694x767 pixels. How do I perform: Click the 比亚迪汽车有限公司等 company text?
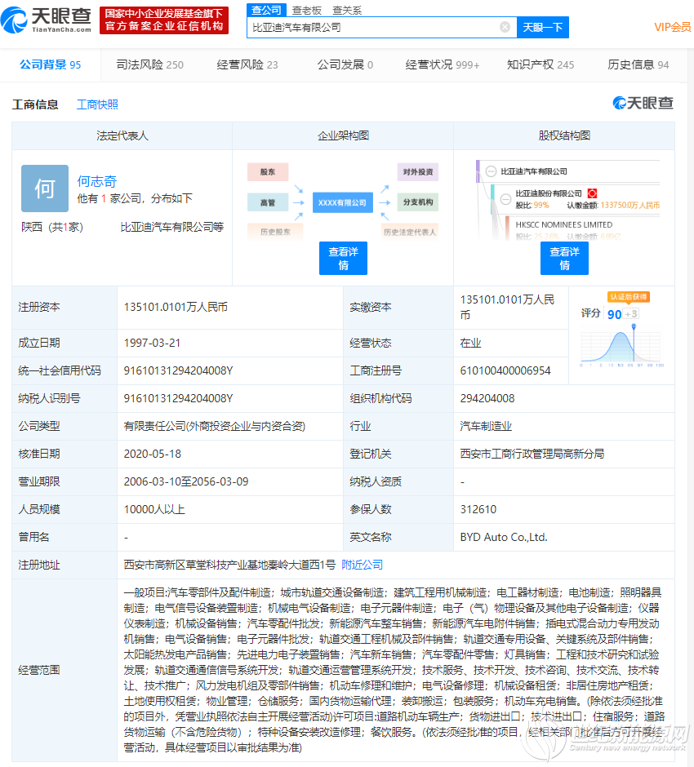(172, 227)
